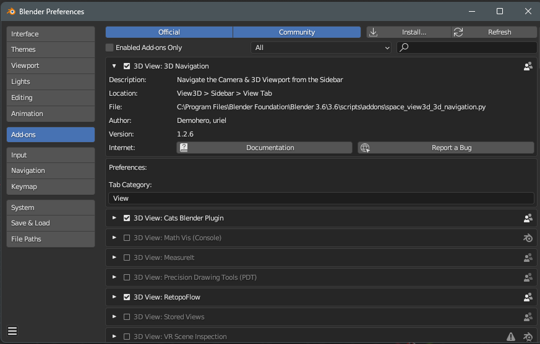Click the add-on search field
Viewport: 540px width, 344px height.
tap(466, 48)
